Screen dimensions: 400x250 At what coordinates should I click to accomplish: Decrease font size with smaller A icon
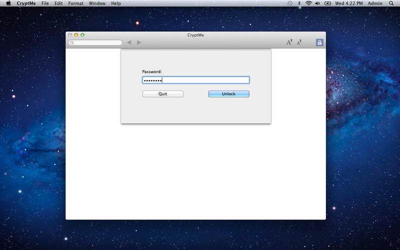(299, 42)
